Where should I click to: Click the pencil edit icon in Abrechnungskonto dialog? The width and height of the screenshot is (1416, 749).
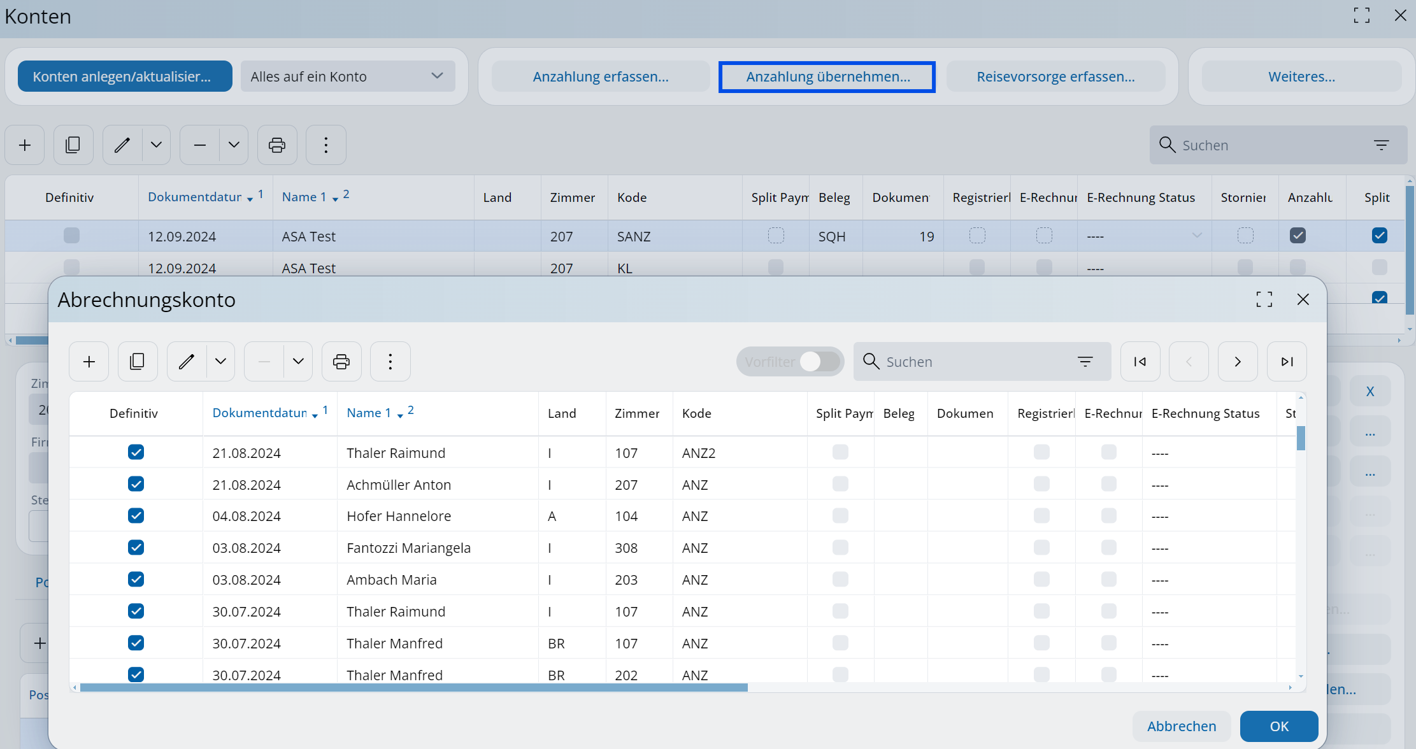187,362
